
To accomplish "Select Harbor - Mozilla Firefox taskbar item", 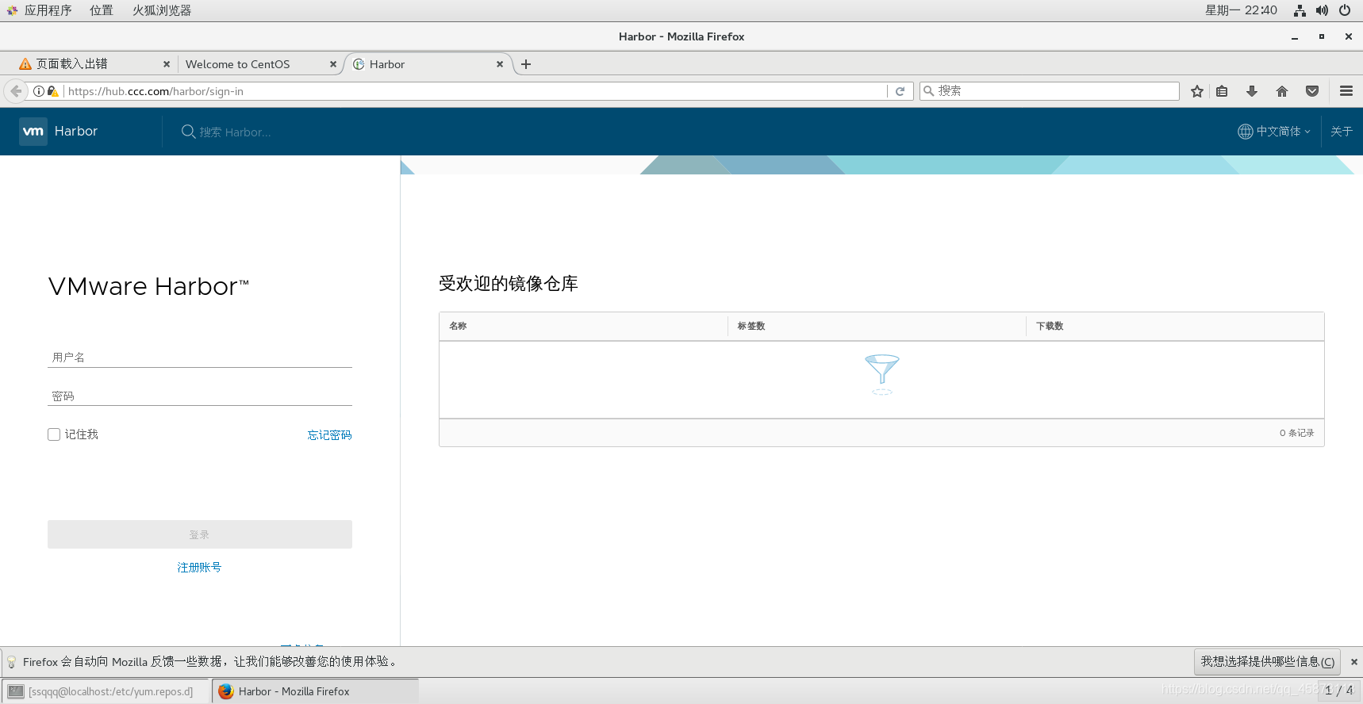I will click(x=315, y=691).
